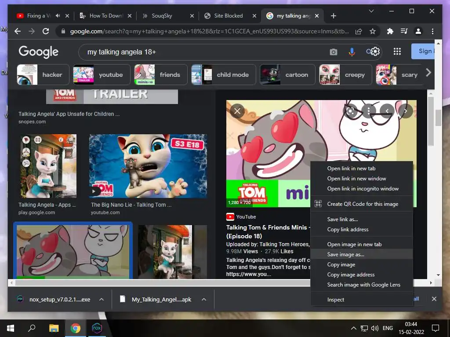Click the forward navigation arrow
Viewport: 450px width, 337px height.
click(32, 31)
